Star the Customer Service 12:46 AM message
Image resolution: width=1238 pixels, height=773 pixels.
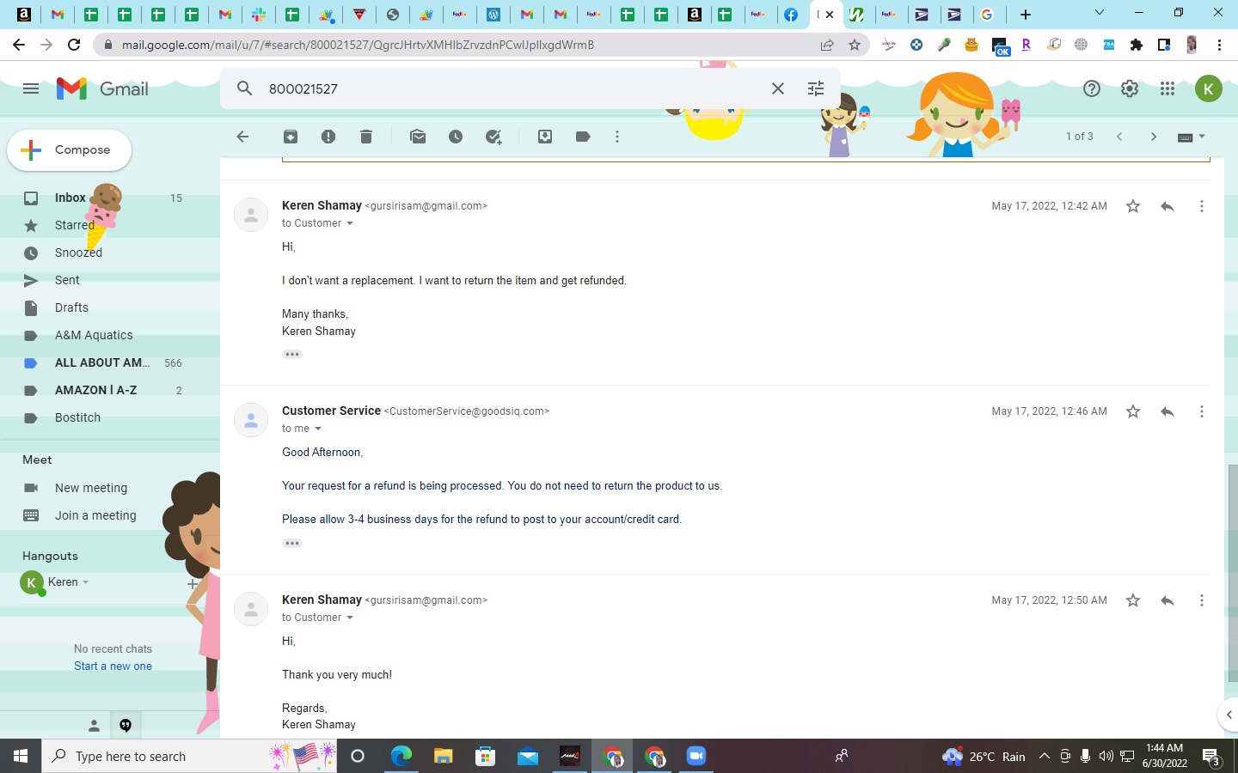(x=1133, y=411)
